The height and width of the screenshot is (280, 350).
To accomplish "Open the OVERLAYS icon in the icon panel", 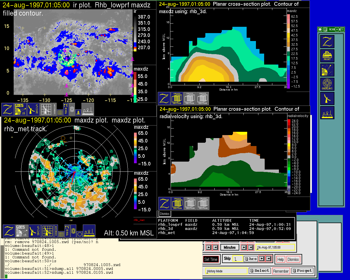I will click(327, 84).
